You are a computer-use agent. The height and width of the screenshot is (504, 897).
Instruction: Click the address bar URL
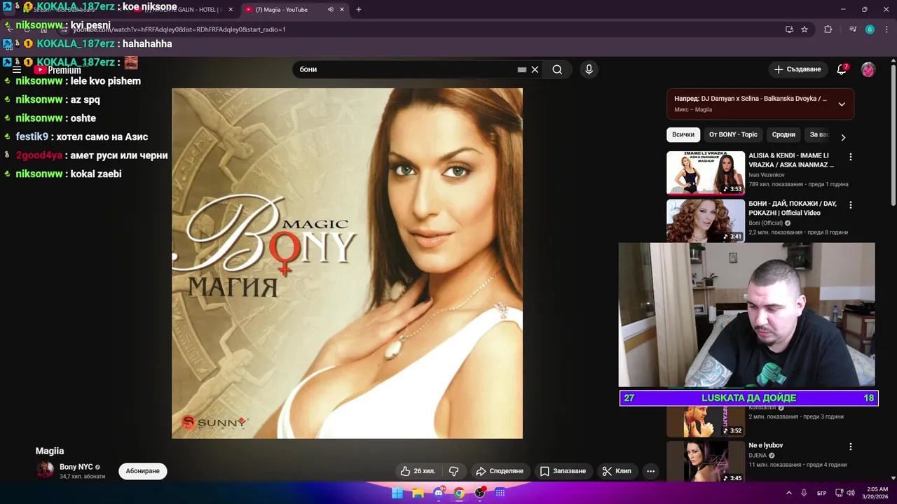click(180, 29)
